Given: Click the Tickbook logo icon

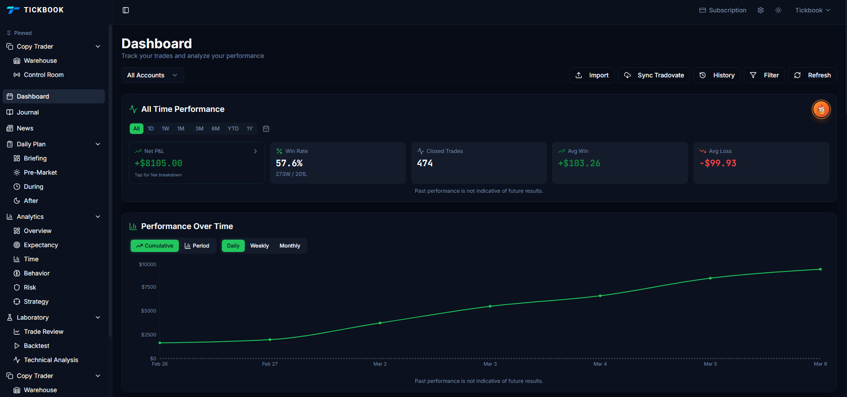Looking at the screenshot, I should tap(13, 10).
